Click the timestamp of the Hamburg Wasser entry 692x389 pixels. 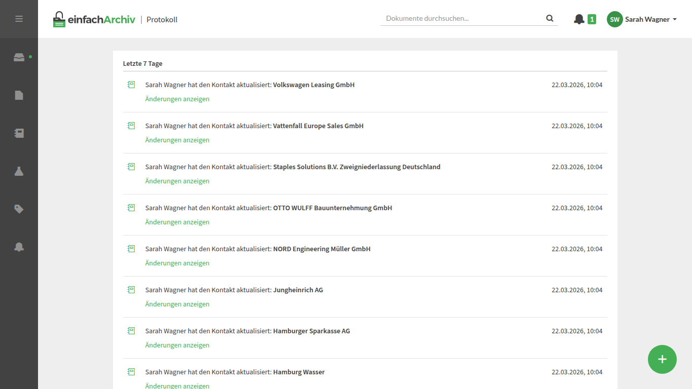pyautogui.click(x=577, y=372)
